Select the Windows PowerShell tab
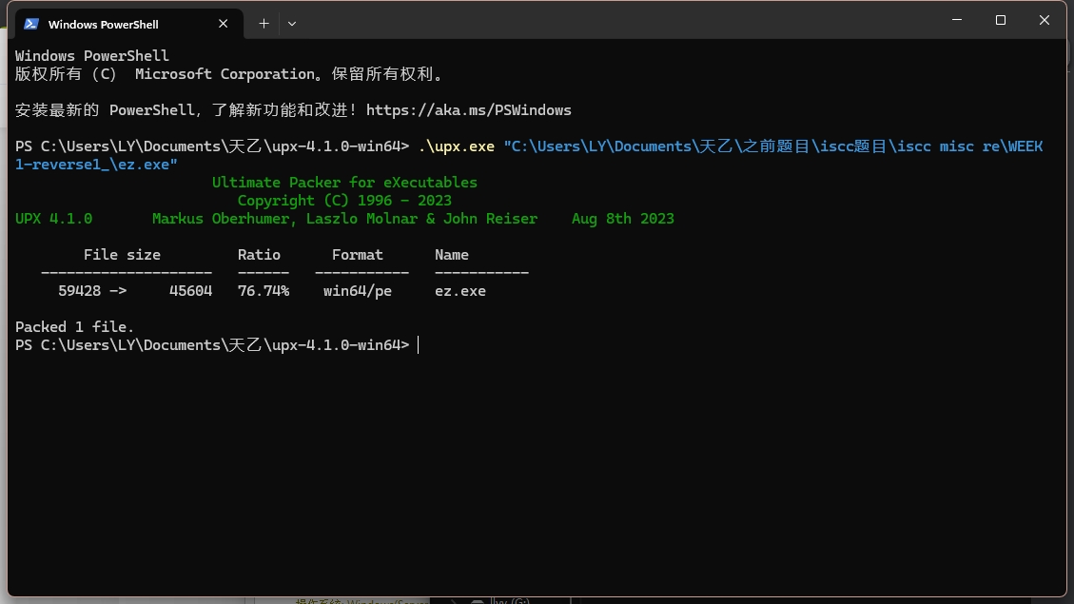 point(103,24)
